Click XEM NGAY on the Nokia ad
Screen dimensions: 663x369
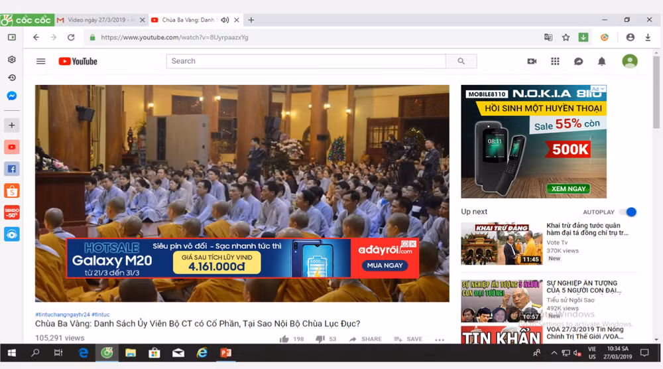pos(568,188)
